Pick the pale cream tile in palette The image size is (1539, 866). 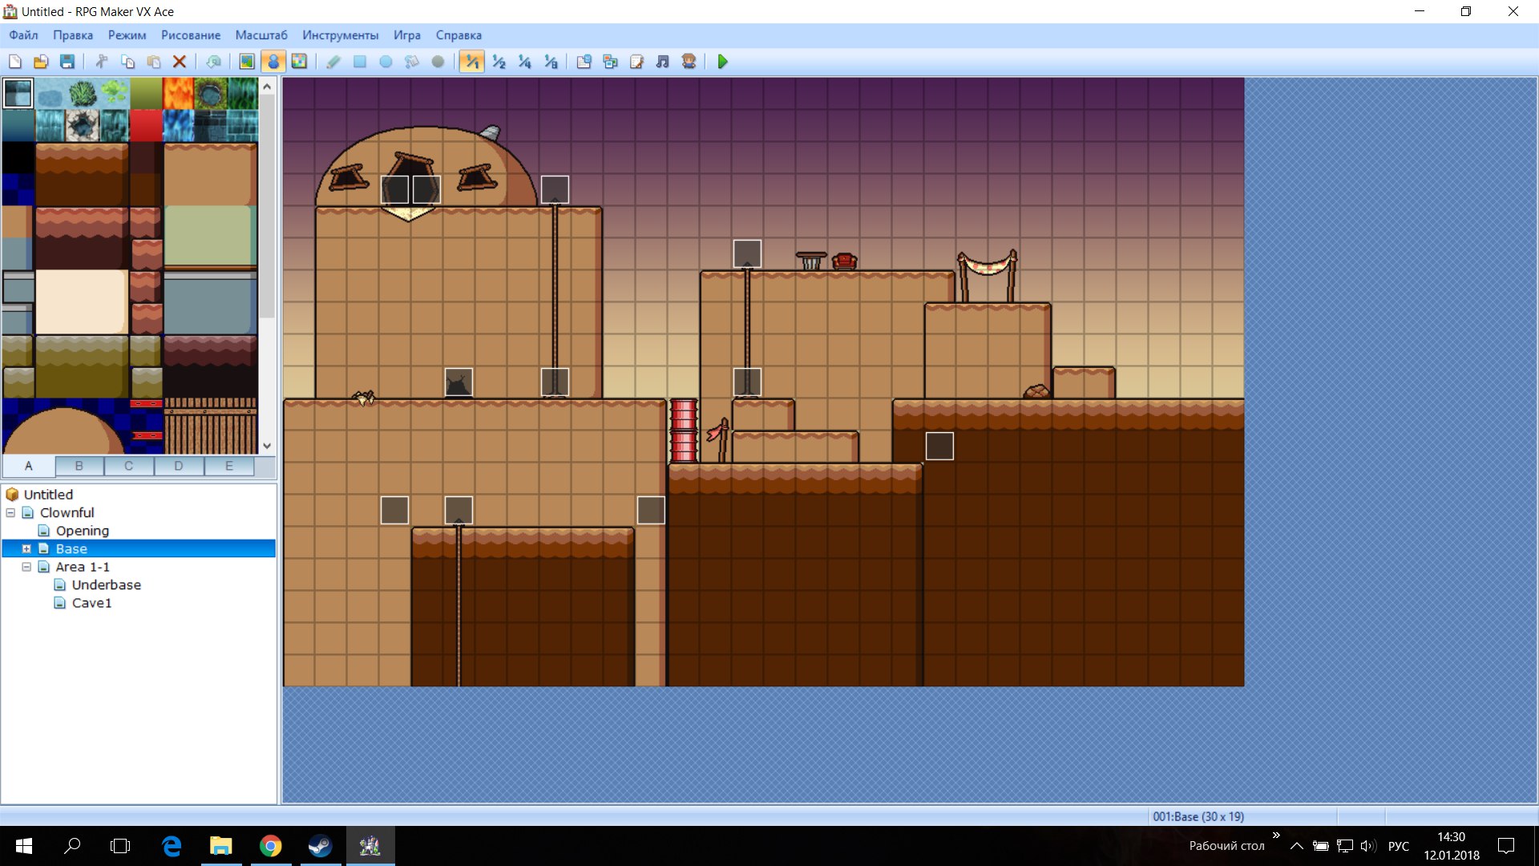81,301
